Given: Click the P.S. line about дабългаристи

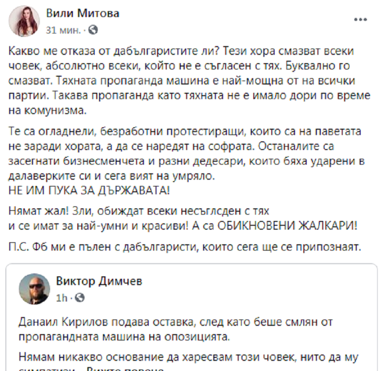Looking at the screenshot, I should [185, 247].
